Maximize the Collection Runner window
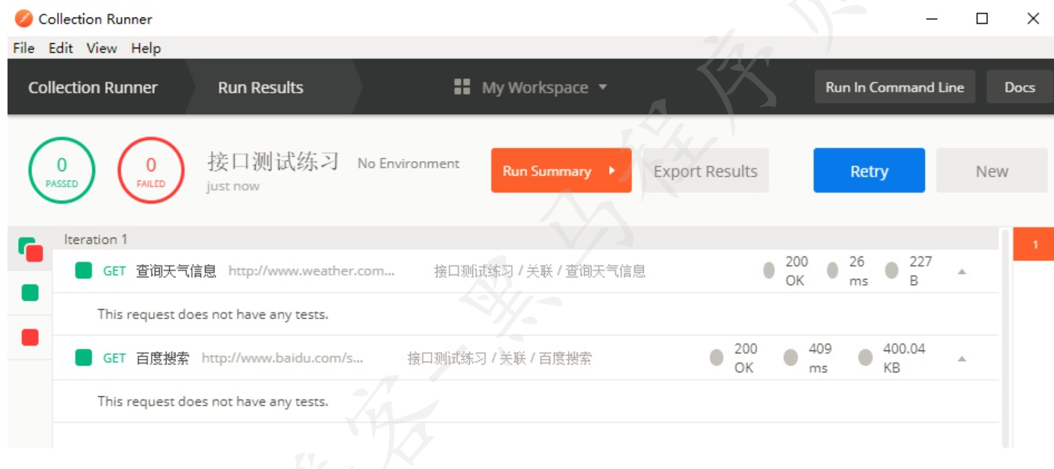1054x469 pixels. point(982,19)
